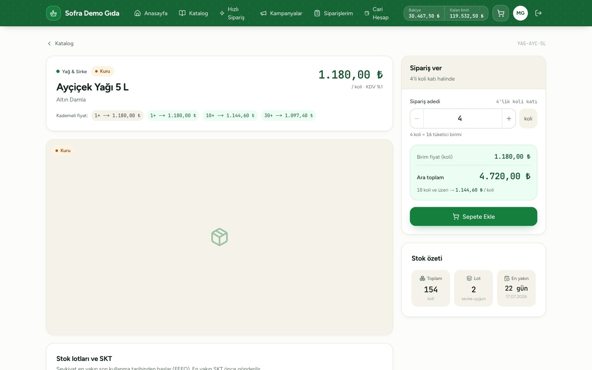Image resolution: width=592 pixels, height=370 pixels.
Task: Click the Kuru badge beside Yağ & Sirke
Action: coord(102,71)
